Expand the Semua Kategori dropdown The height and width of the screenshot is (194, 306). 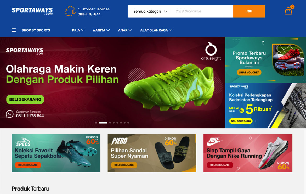coord(150,11)
